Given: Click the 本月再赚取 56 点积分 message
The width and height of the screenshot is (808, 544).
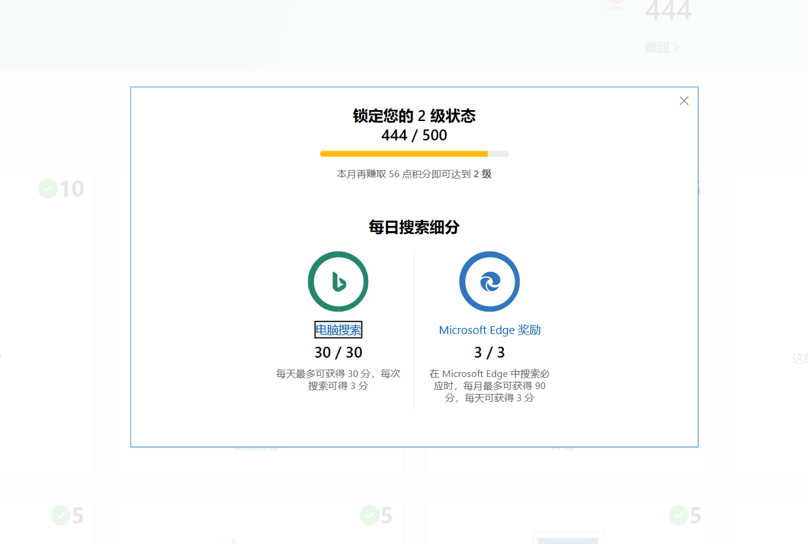Looking at the screenshot, I should point(414,174).
